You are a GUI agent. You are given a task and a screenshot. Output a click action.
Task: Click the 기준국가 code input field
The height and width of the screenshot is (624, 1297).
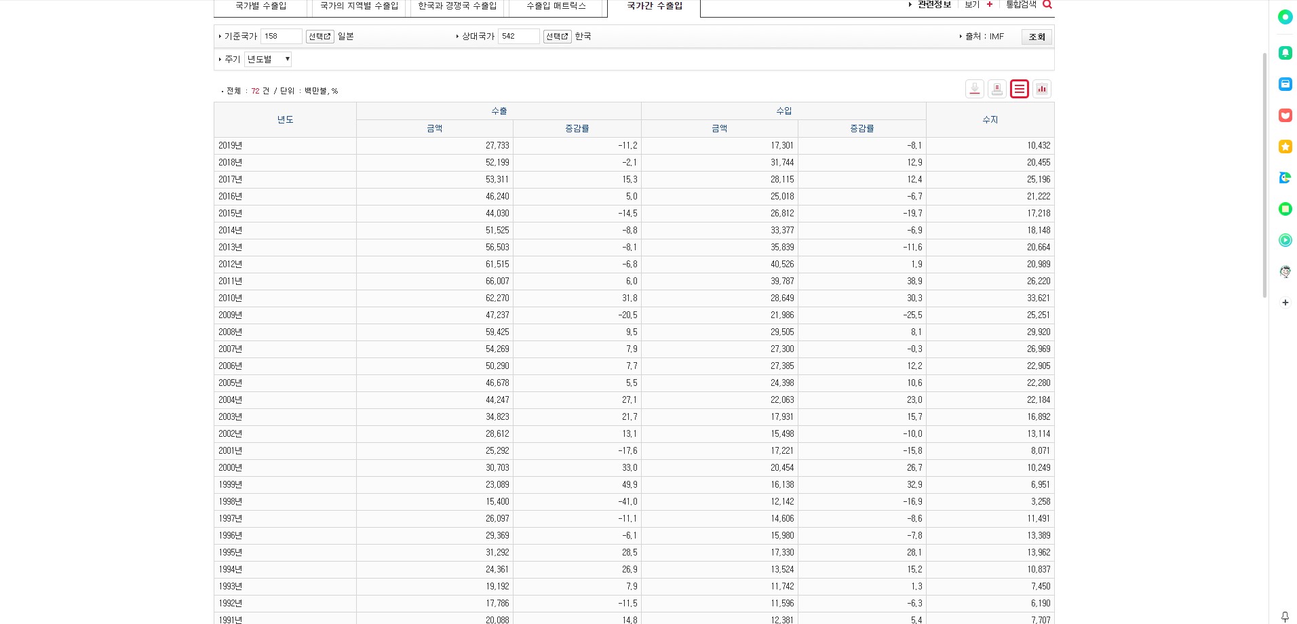point(281,37)
